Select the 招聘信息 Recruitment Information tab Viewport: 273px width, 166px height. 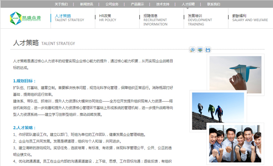[x=155, y=20]
